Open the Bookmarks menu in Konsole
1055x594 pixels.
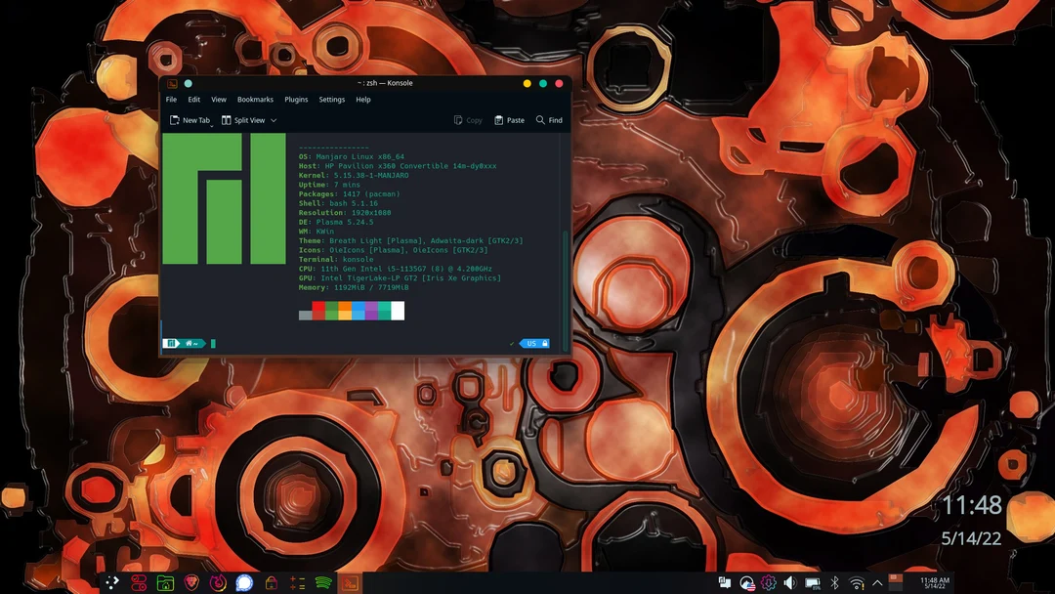click(255, 99)
